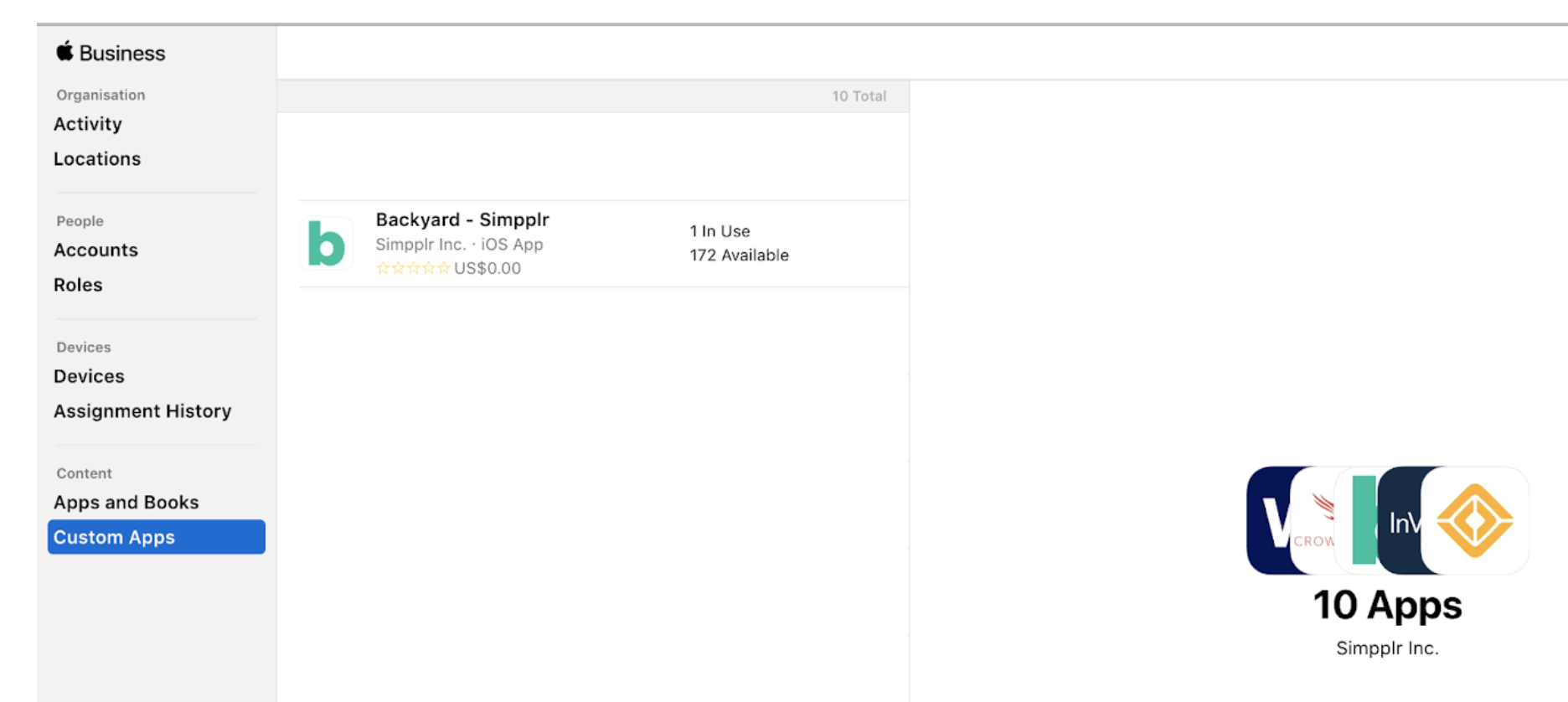The width and height of the screenshot is (1568, 702).
Task: Click the teal bar app icon
Action: tap(1357, 520)
